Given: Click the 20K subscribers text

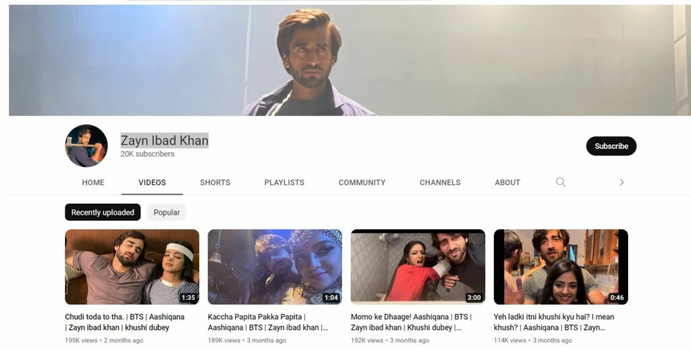Looking at the screenshot, I should pyautogui.click(x=148, y=154).
